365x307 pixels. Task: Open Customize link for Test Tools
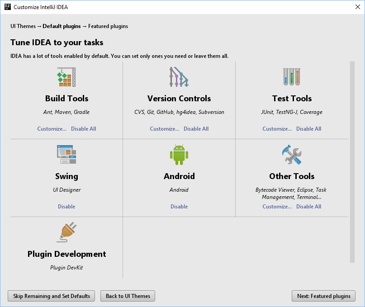[277, 129]
